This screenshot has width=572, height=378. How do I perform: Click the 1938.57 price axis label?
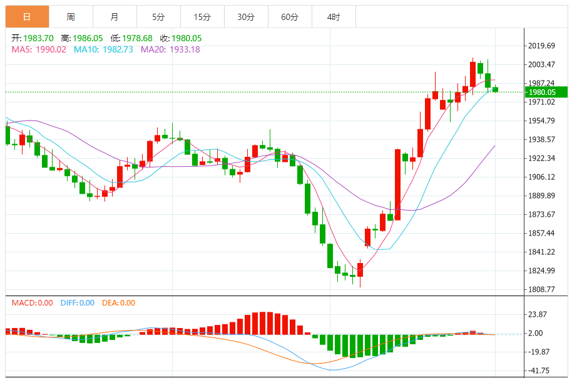pyautogui.click(x=541, y=139)
